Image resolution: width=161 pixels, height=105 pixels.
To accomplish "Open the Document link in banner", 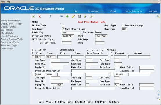I will [93, 12].
